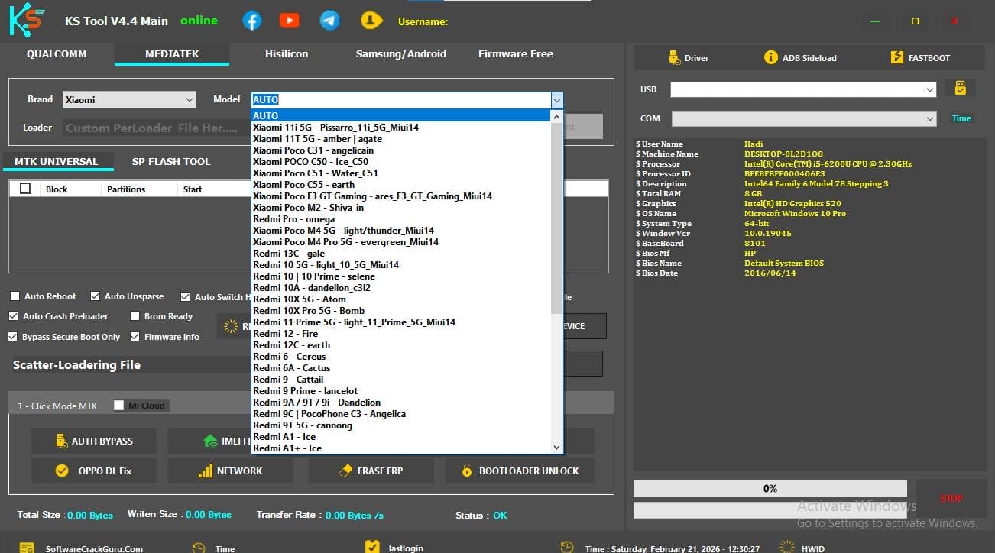Open the Facebook page icon
995x553 pixels.
tap(251, 20)
